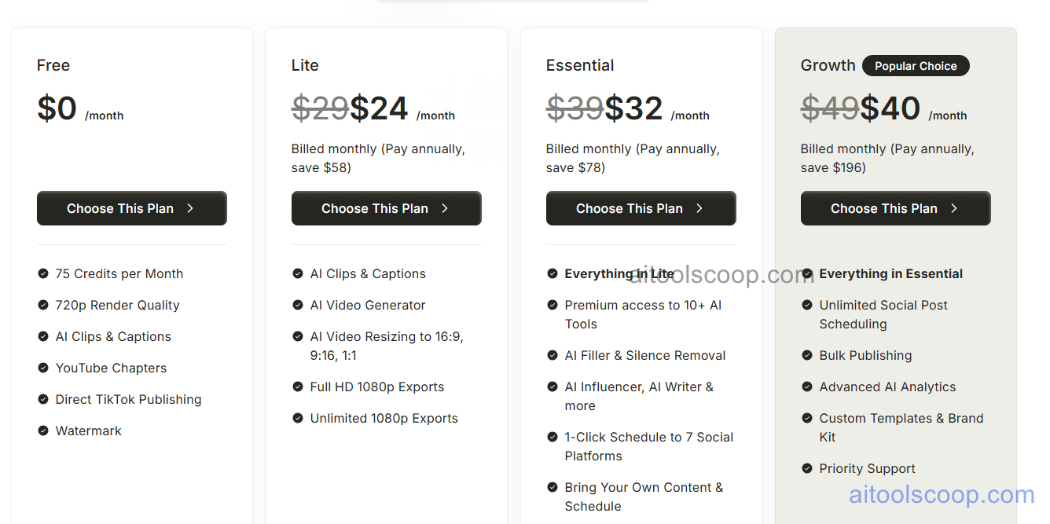1050x524 pixels.
Task: Click Choose This Plan under the Free plan
Action: pyautogui.click(x=131, y=208)
